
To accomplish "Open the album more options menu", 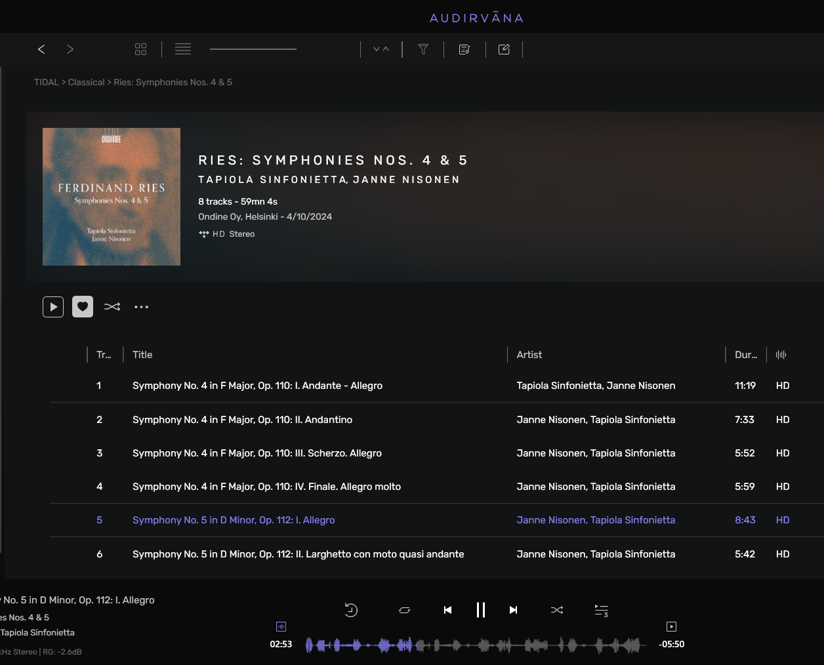I will 142,307.
